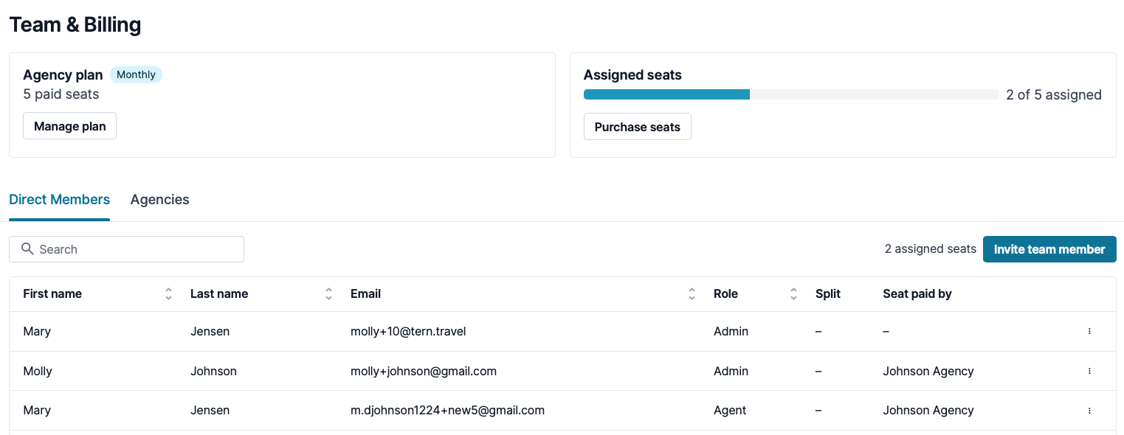Screen dimensions: 1124x435
Task: Select Molly Johnson's email address cell
Action: tap(423, 372)
